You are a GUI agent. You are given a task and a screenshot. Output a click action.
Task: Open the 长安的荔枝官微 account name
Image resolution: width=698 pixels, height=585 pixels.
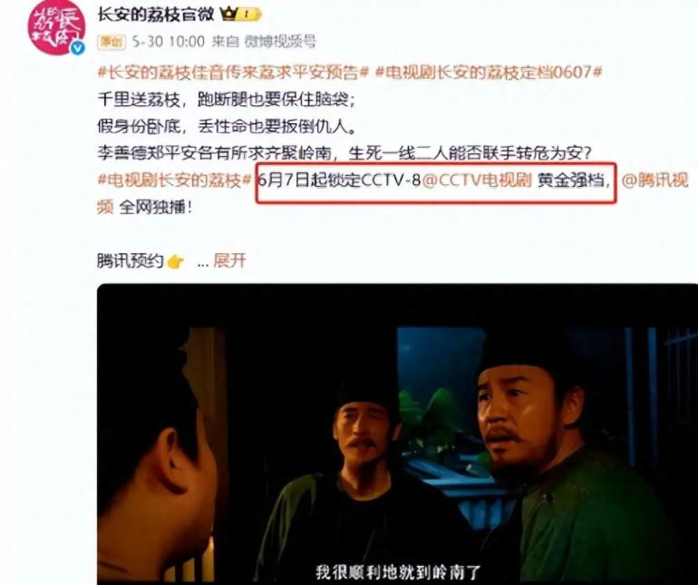(156, 15)
